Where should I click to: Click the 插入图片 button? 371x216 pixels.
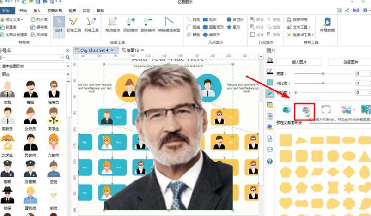tap(299, 62)
